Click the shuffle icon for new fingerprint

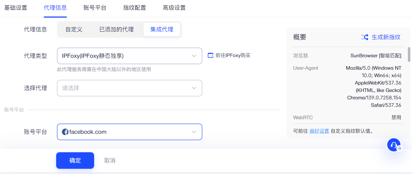(x=365, y=37)
